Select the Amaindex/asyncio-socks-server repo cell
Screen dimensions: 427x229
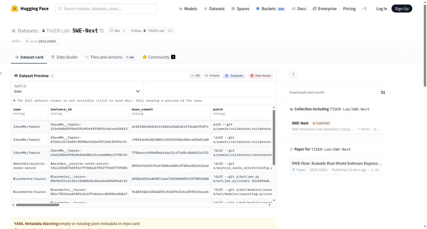click(30, 166)
